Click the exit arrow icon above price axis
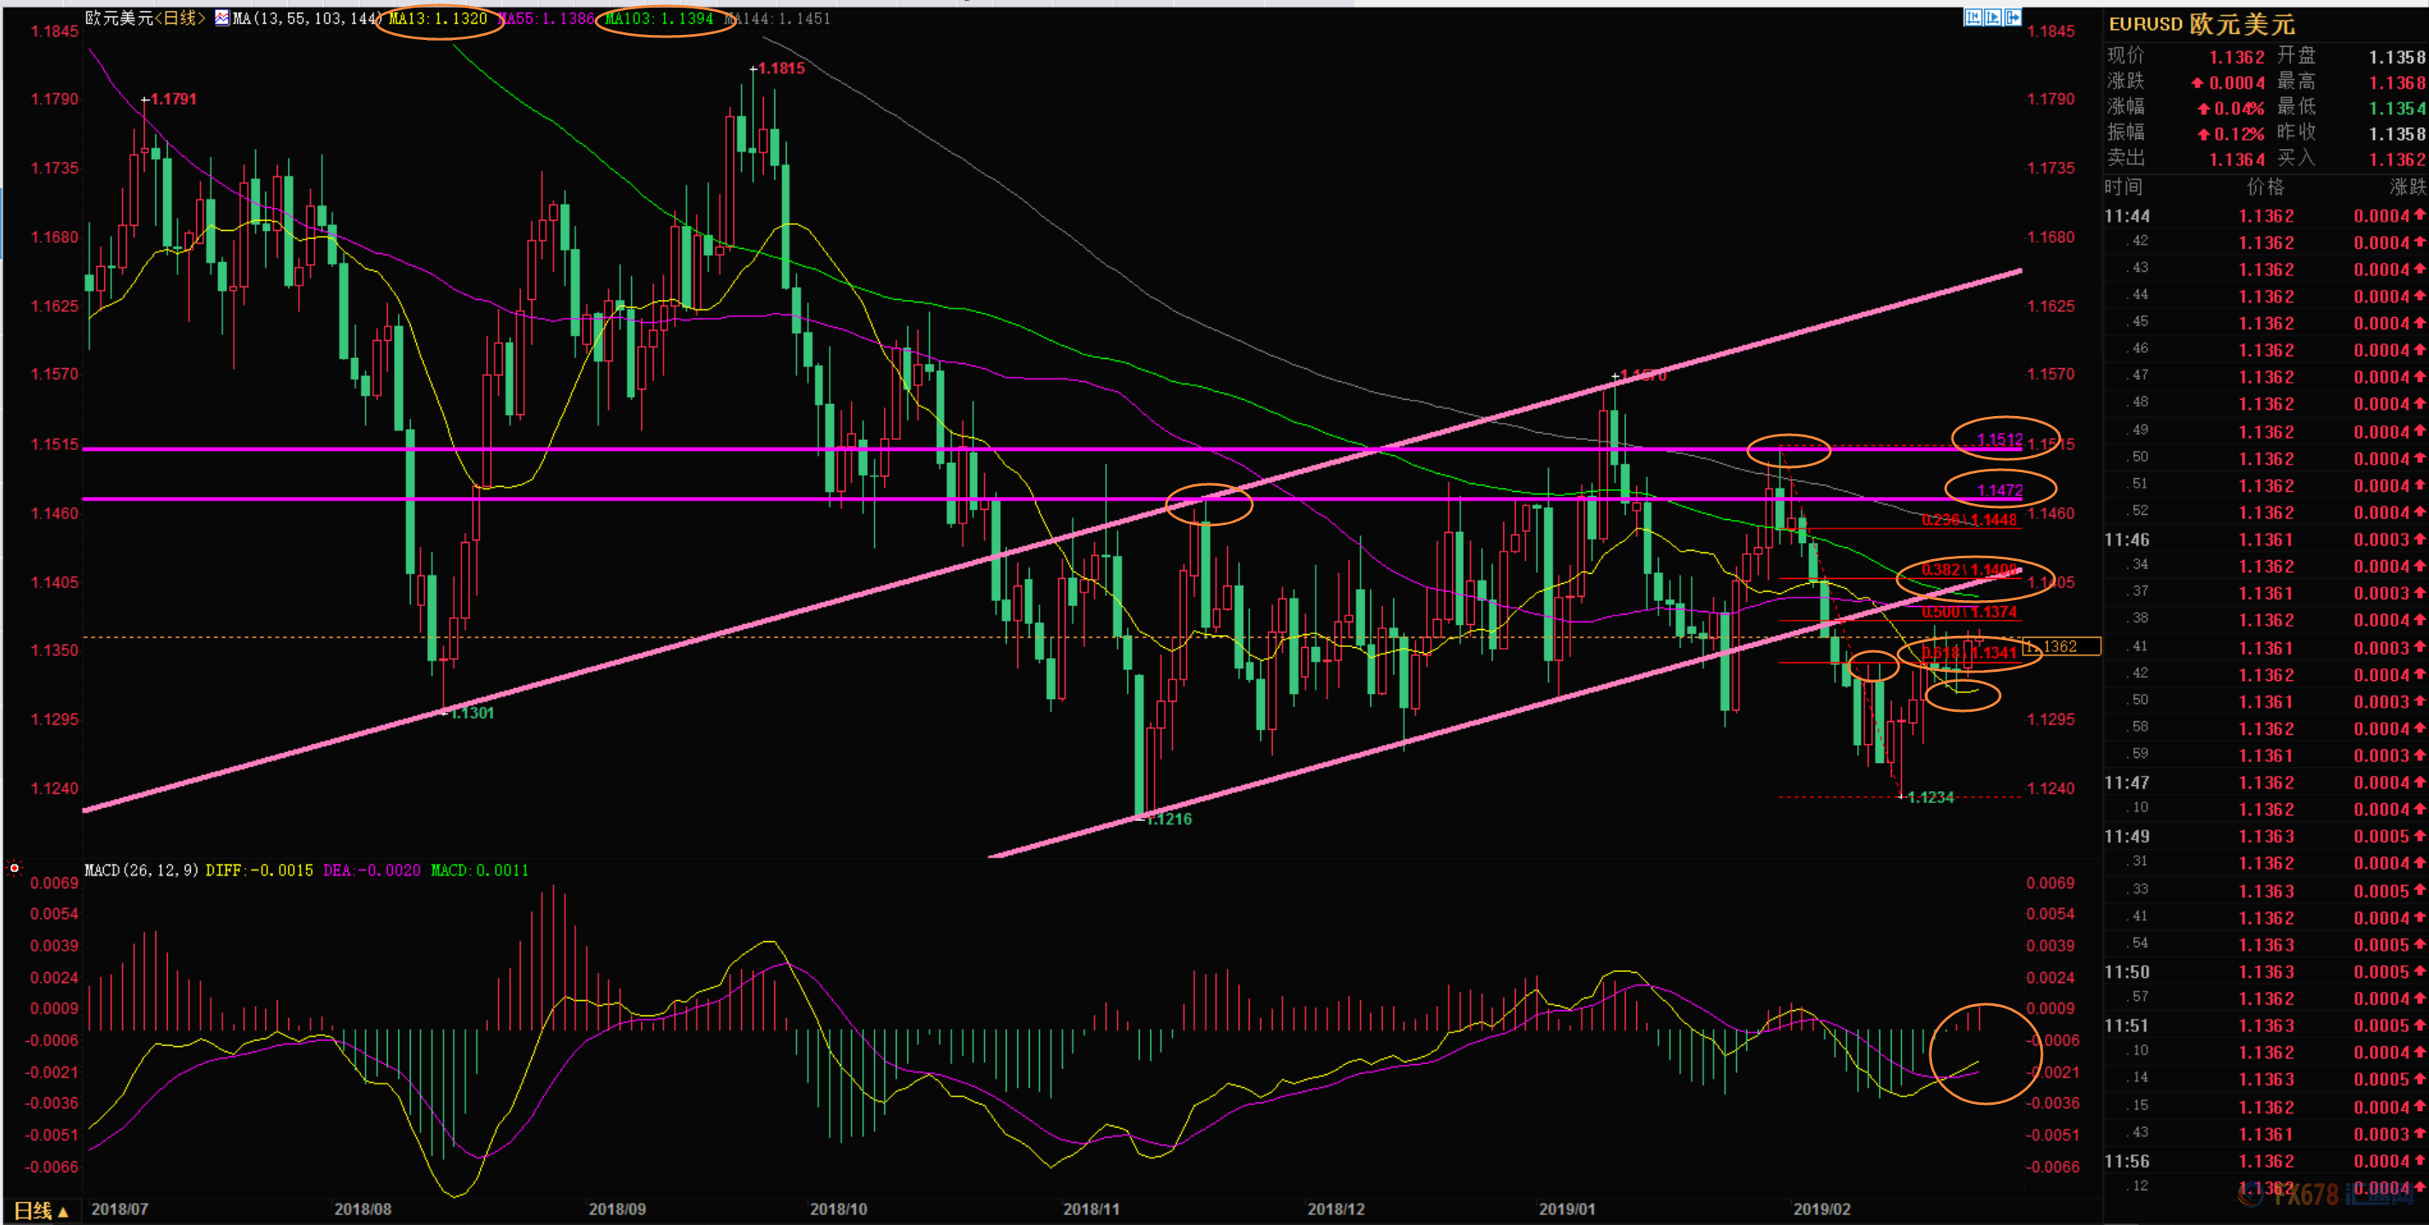This screenshot has height=1225, width=2429. point(2012,17)
